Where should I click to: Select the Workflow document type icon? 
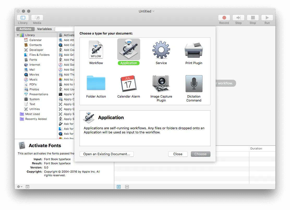[96, 49]
